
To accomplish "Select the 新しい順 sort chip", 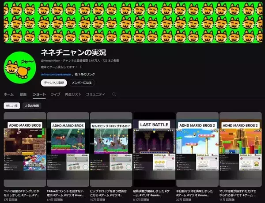I will pyautogui.click(x=12, y=106).
